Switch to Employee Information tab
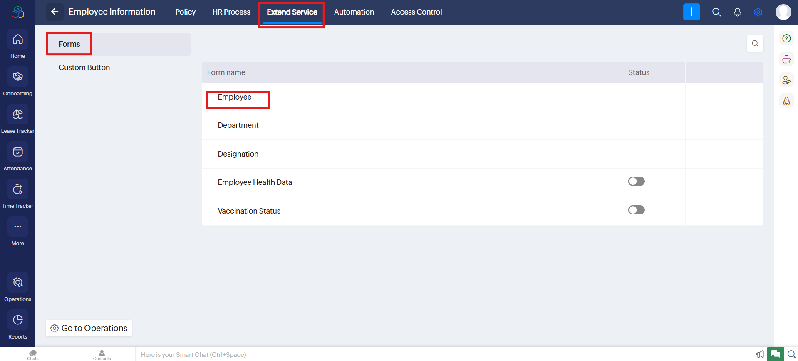The width and height of the screenshot is (798, 361). [112, 12]
